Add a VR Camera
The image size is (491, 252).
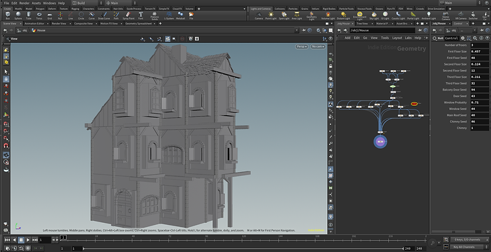coord(460,16)
